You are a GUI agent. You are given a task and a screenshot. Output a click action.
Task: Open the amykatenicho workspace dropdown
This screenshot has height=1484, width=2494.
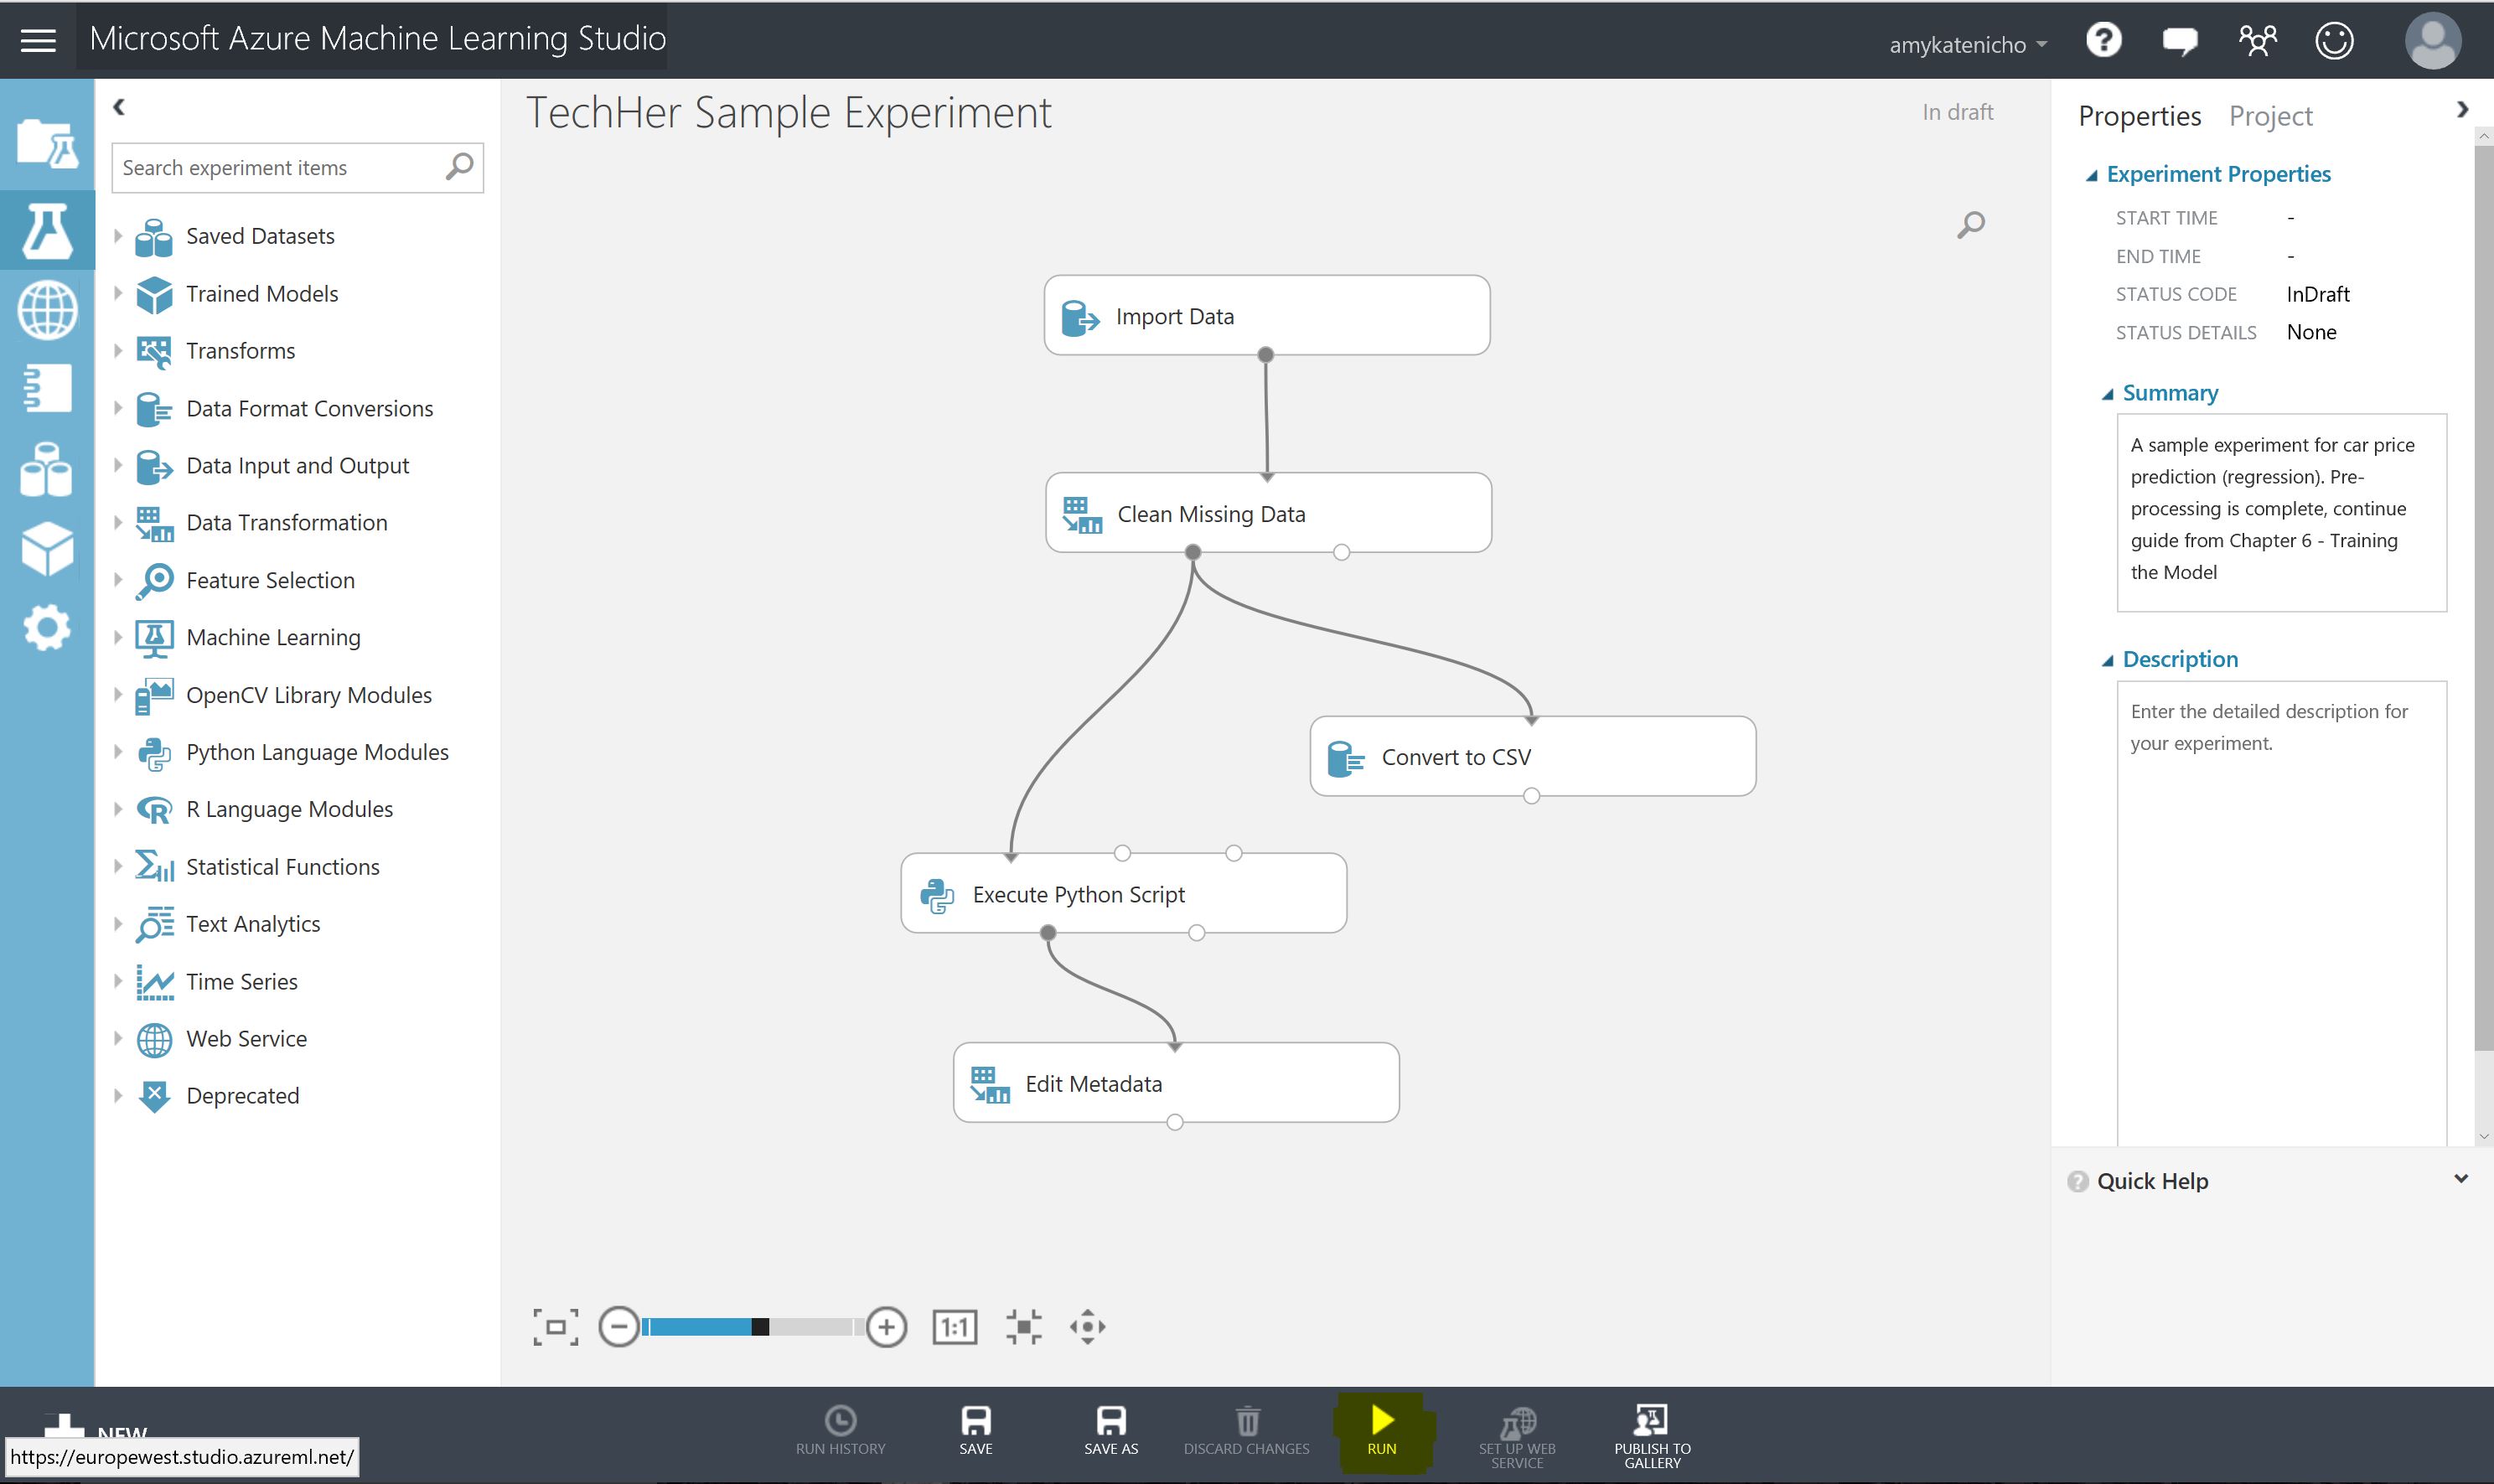pyautogui.click(x=1967, y=45)
